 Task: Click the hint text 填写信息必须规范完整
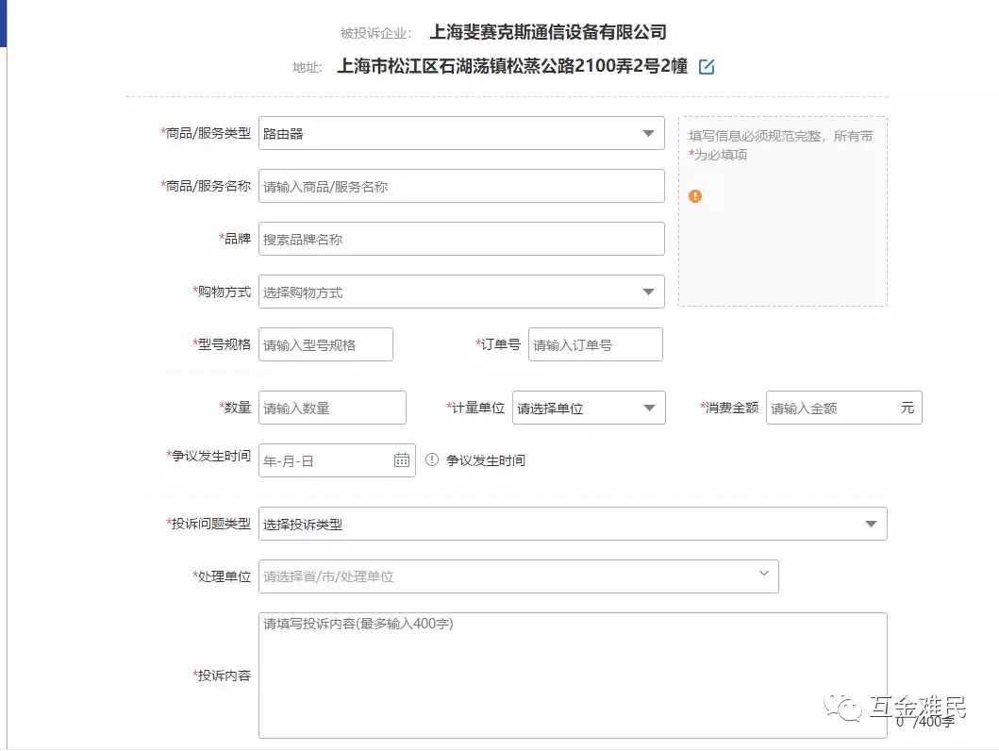[757, 136]
